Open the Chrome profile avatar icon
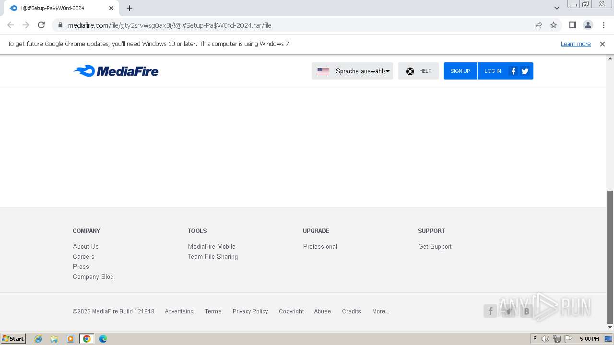The height and width of the screenshot is (345, 614). point(588,25)
